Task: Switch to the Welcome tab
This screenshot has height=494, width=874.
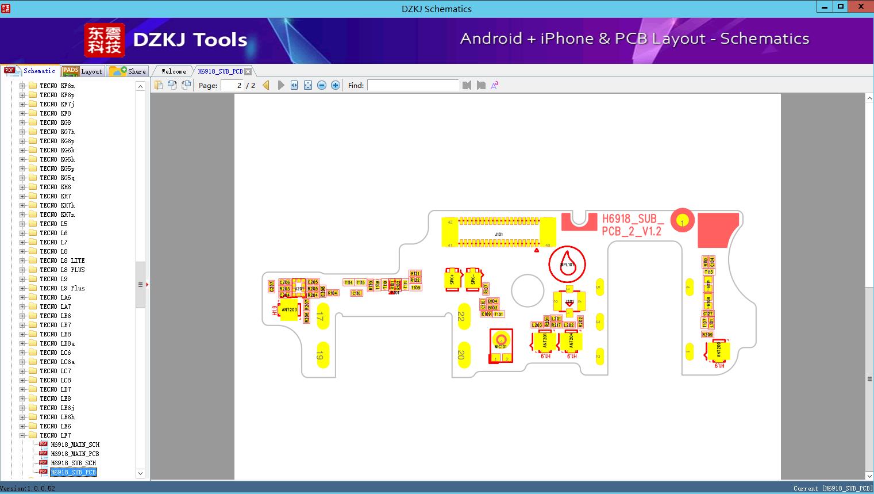Action: coord(174,71)
